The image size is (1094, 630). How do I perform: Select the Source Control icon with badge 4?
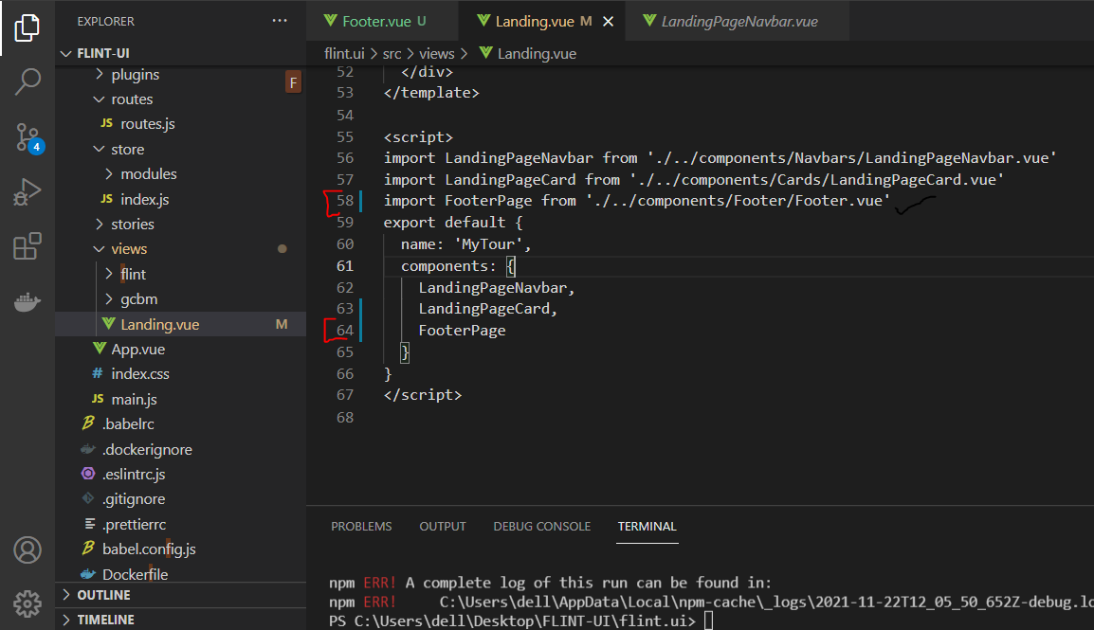(x=27, y=137)
